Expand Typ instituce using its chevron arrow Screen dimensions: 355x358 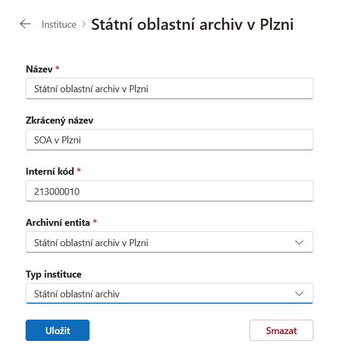(x=299, y=294)
